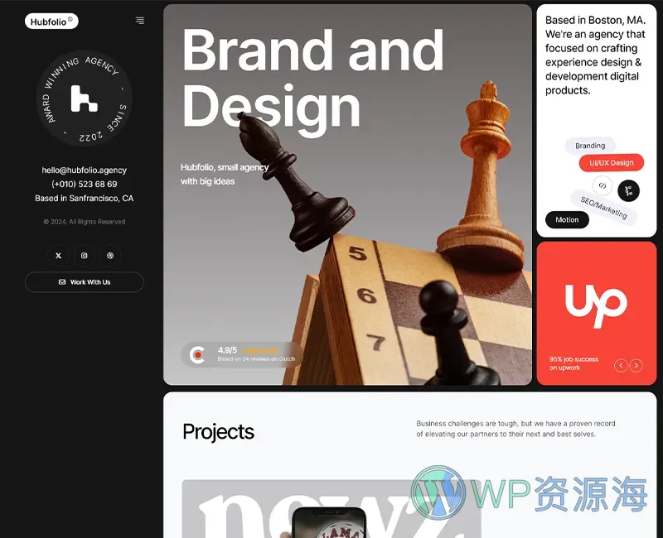Select the UI/UX Design tag
Viewport: 663px width, 538px height.
[x=611, y=163]
